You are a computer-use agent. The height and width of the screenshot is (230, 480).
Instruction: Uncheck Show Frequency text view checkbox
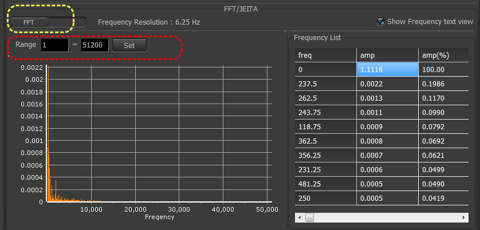[380, 22]
